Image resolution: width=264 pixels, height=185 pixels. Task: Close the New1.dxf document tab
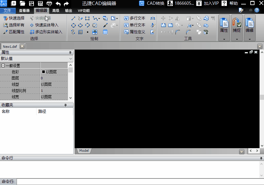tap(22, 46)
